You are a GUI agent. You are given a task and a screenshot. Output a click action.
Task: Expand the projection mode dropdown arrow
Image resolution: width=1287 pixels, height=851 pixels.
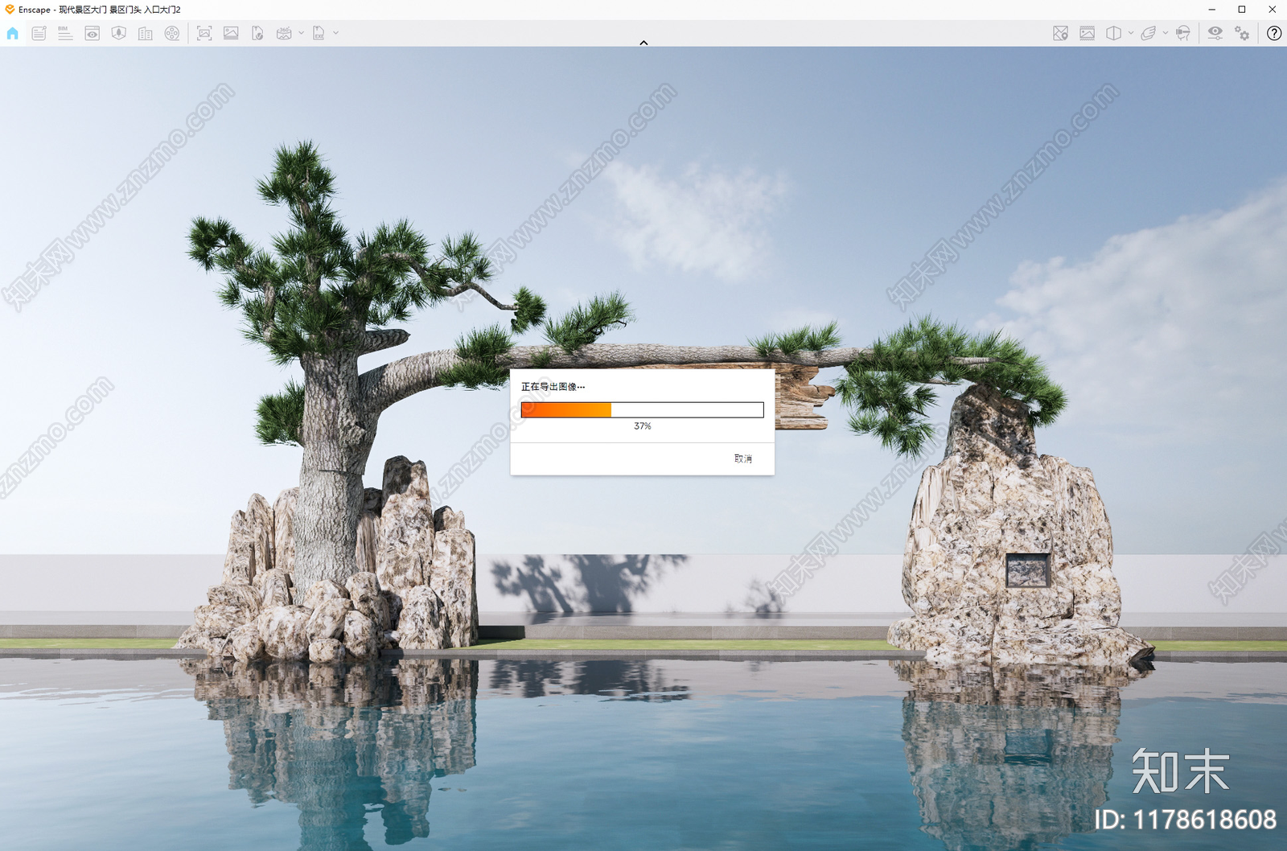tap(1131, 33)
